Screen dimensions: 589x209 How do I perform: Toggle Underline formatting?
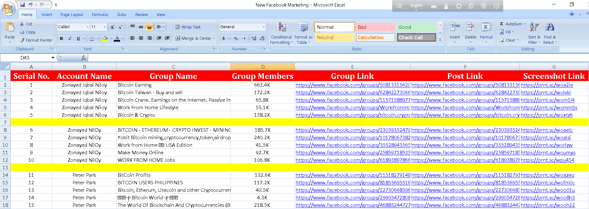[x=78, y=38]
